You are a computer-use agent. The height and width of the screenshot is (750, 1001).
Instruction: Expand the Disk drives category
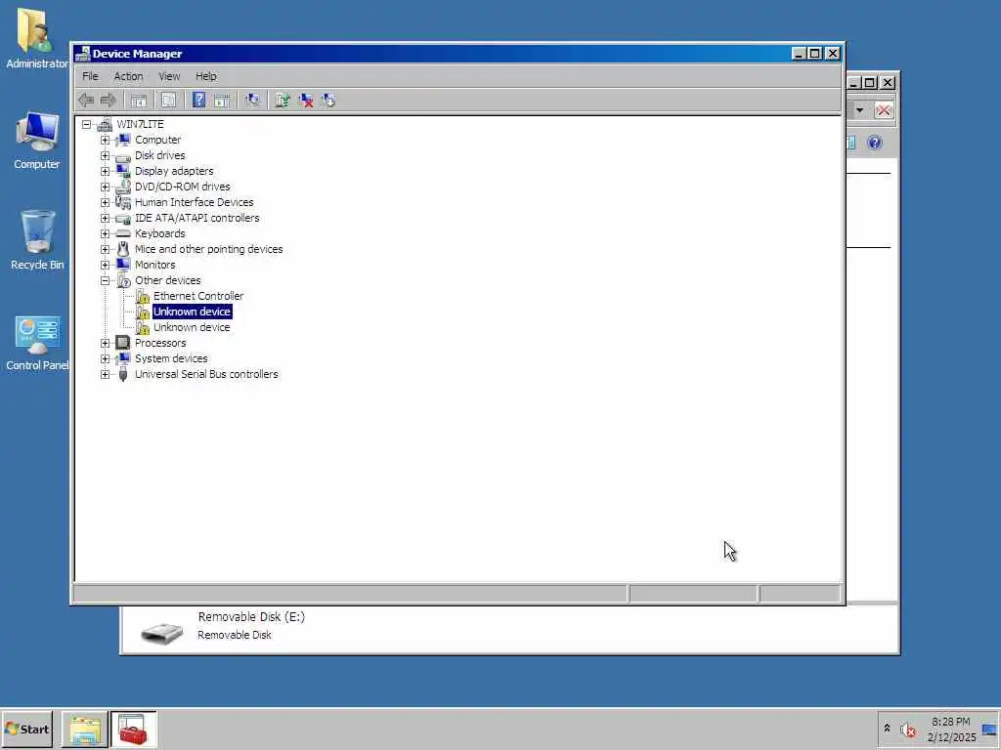click(105, 155)
